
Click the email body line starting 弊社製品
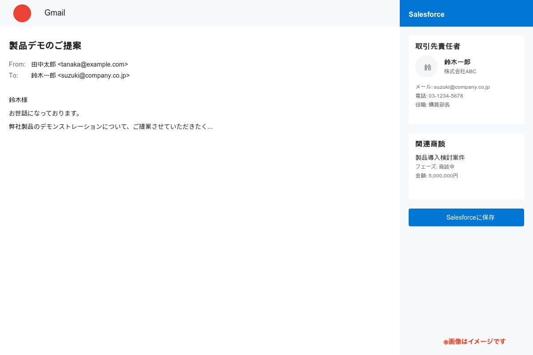[x=111, y=126]
